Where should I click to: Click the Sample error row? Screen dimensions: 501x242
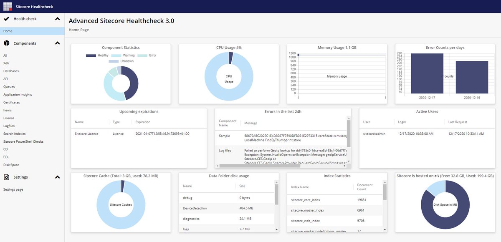point(281,139)
